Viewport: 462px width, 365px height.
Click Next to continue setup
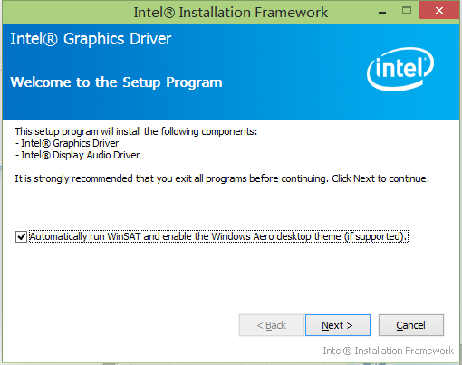(x=338, y=325)
